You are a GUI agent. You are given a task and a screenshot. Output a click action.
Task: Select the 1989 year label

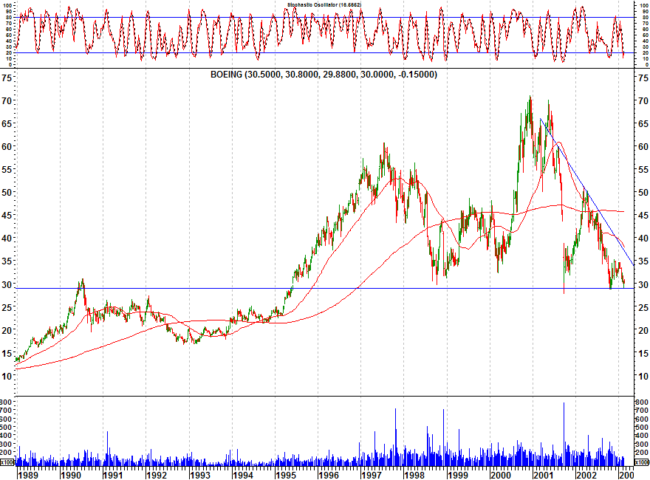click(28, 475)
